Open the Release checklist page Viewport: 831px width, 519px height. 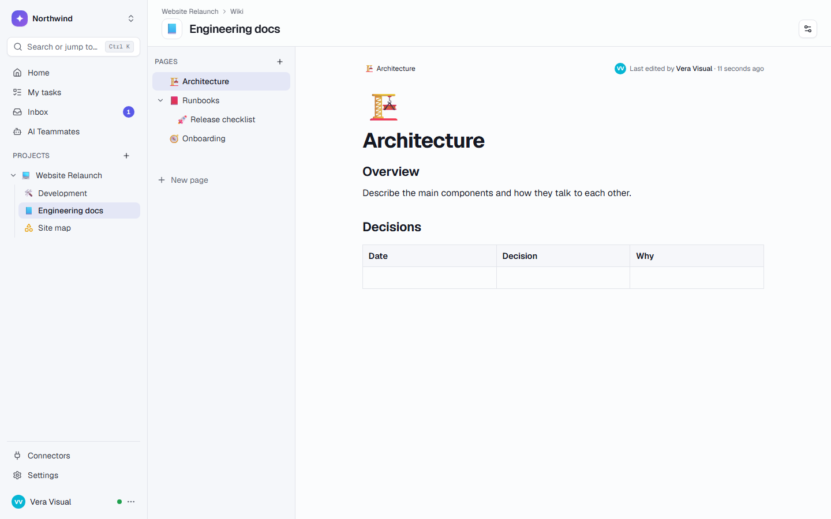pos(221,119)
